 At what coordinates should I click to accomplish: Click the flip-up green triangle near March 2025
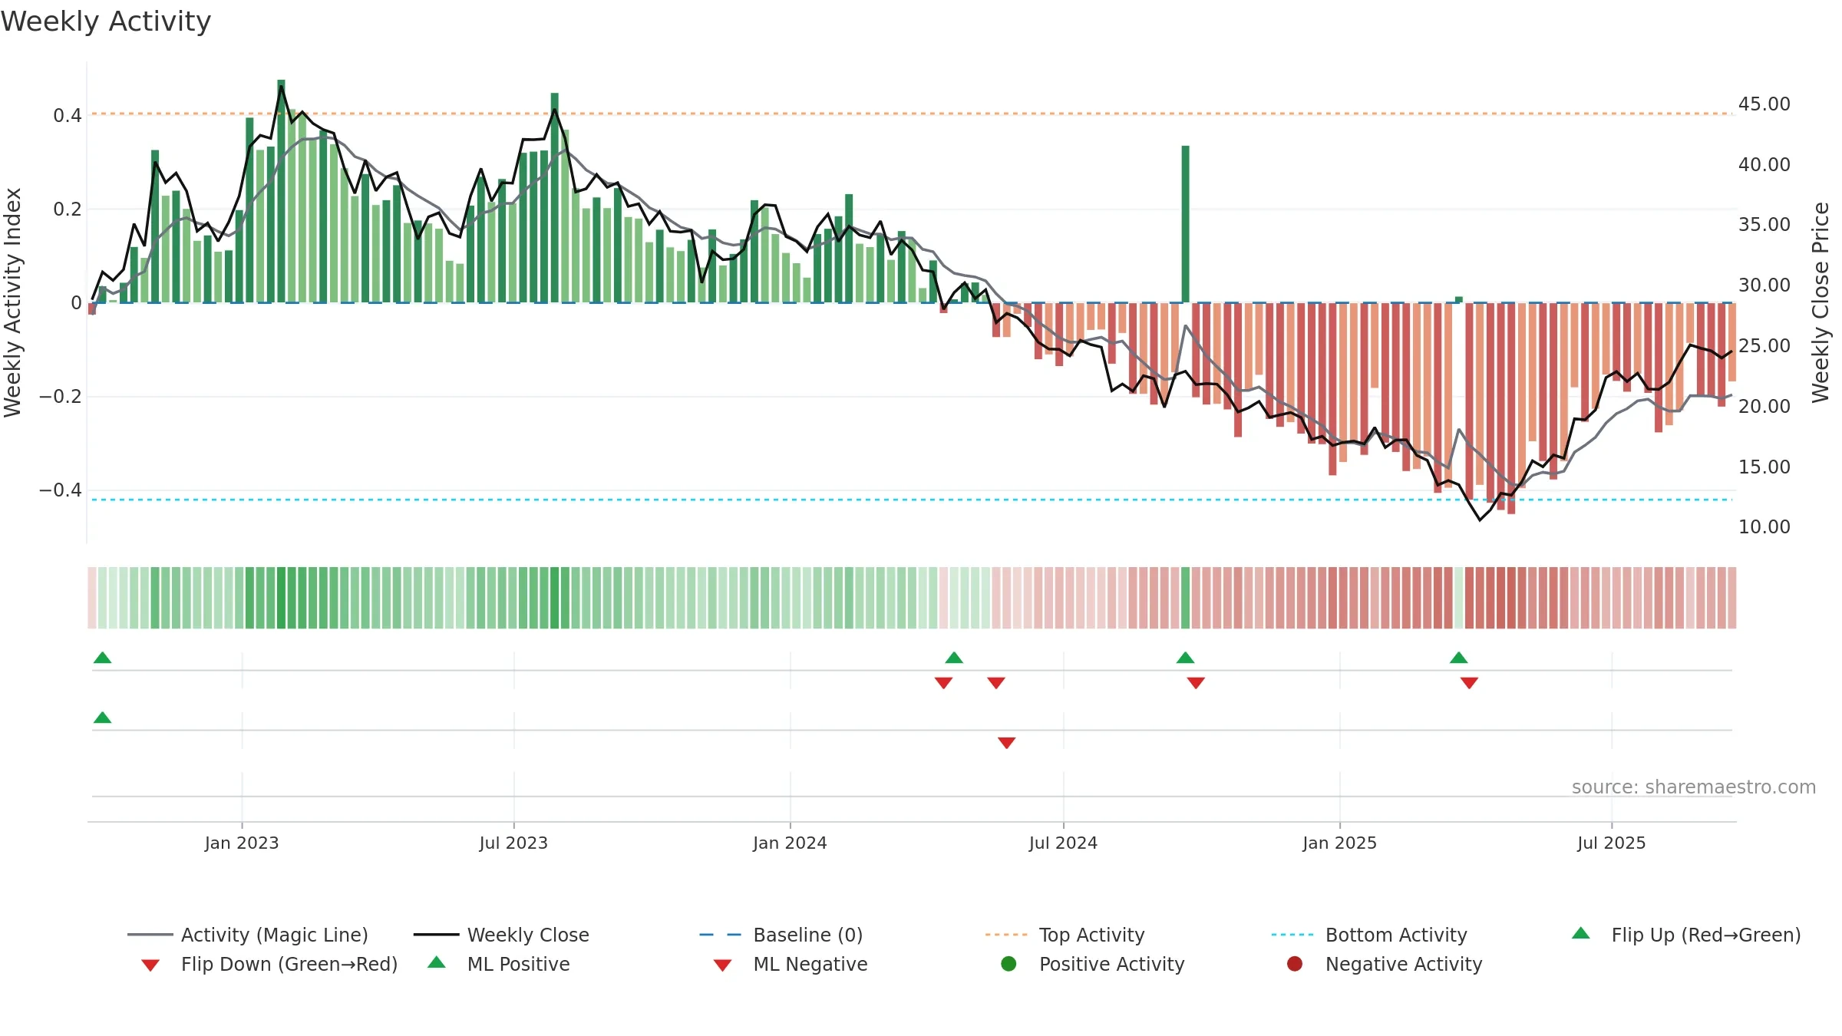coord(1458,658)
